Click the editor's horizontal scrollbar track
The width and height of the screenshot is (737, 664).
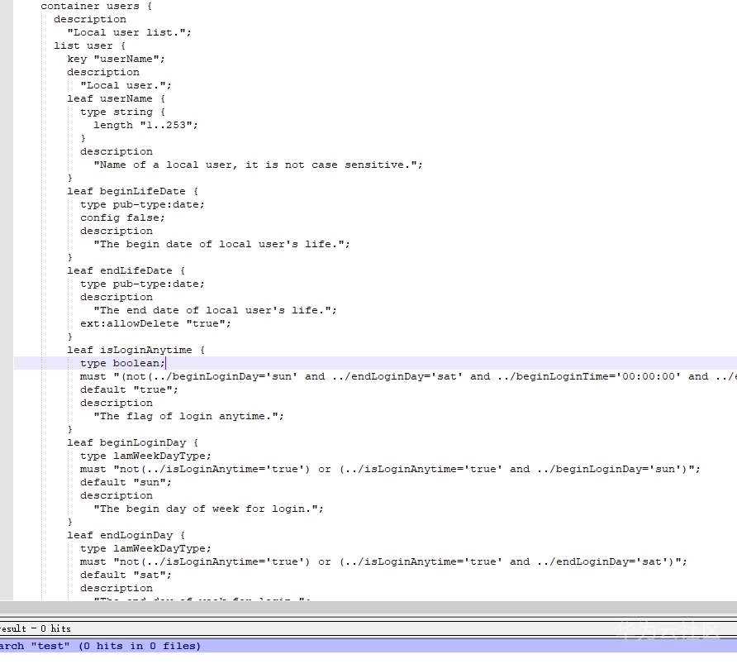(x=368, y=607)
